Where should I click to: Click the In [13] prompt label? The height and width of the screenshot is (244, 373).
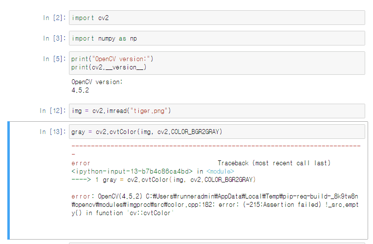[53, 132]
